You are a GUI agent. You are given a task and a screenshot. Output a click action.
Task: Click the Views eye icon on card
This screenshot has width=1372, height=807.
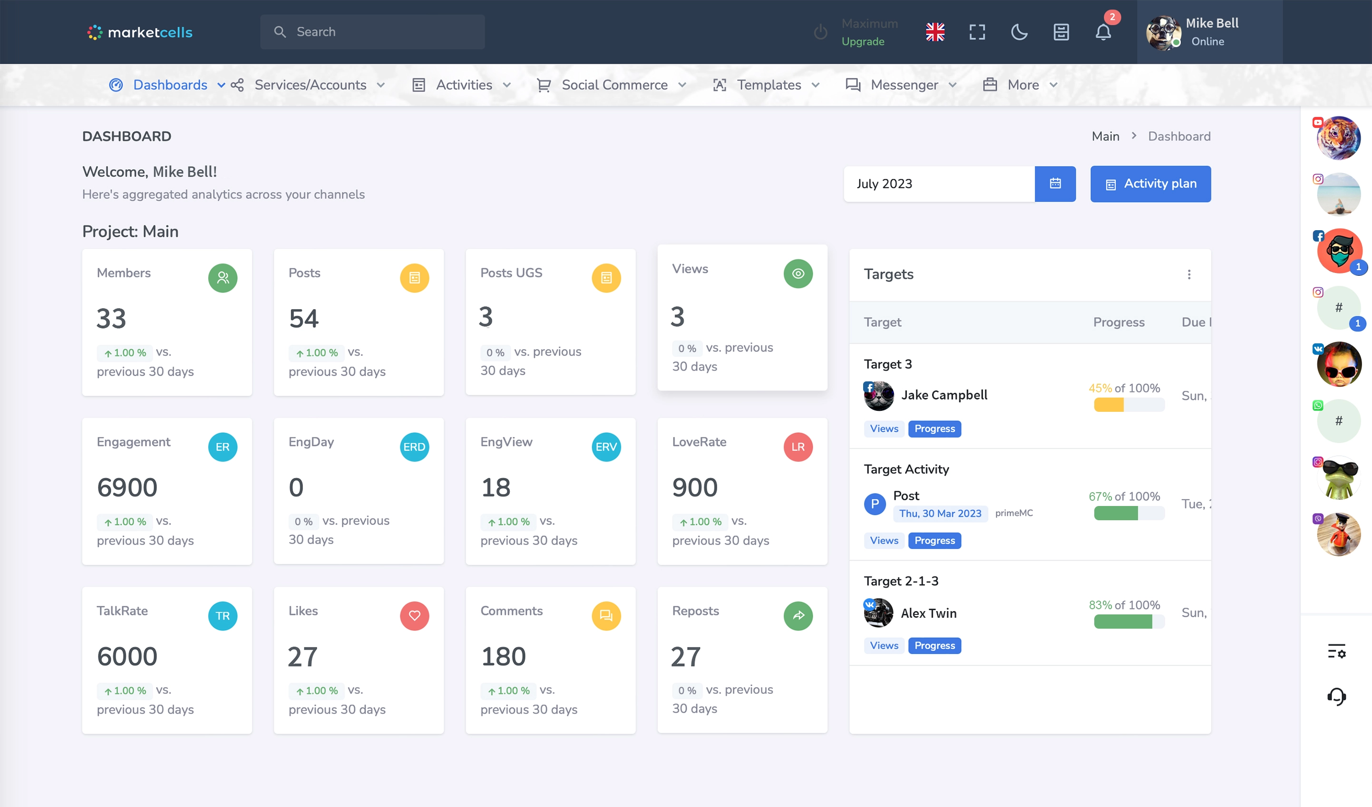(798, 273)
